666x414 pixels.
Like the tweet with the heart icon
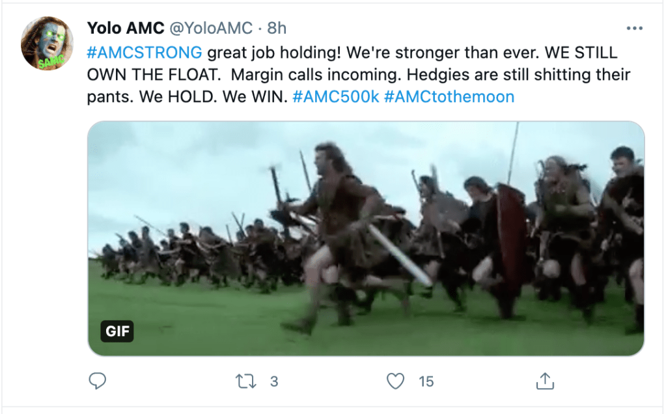pyautogui.click(x=395, y=381)
